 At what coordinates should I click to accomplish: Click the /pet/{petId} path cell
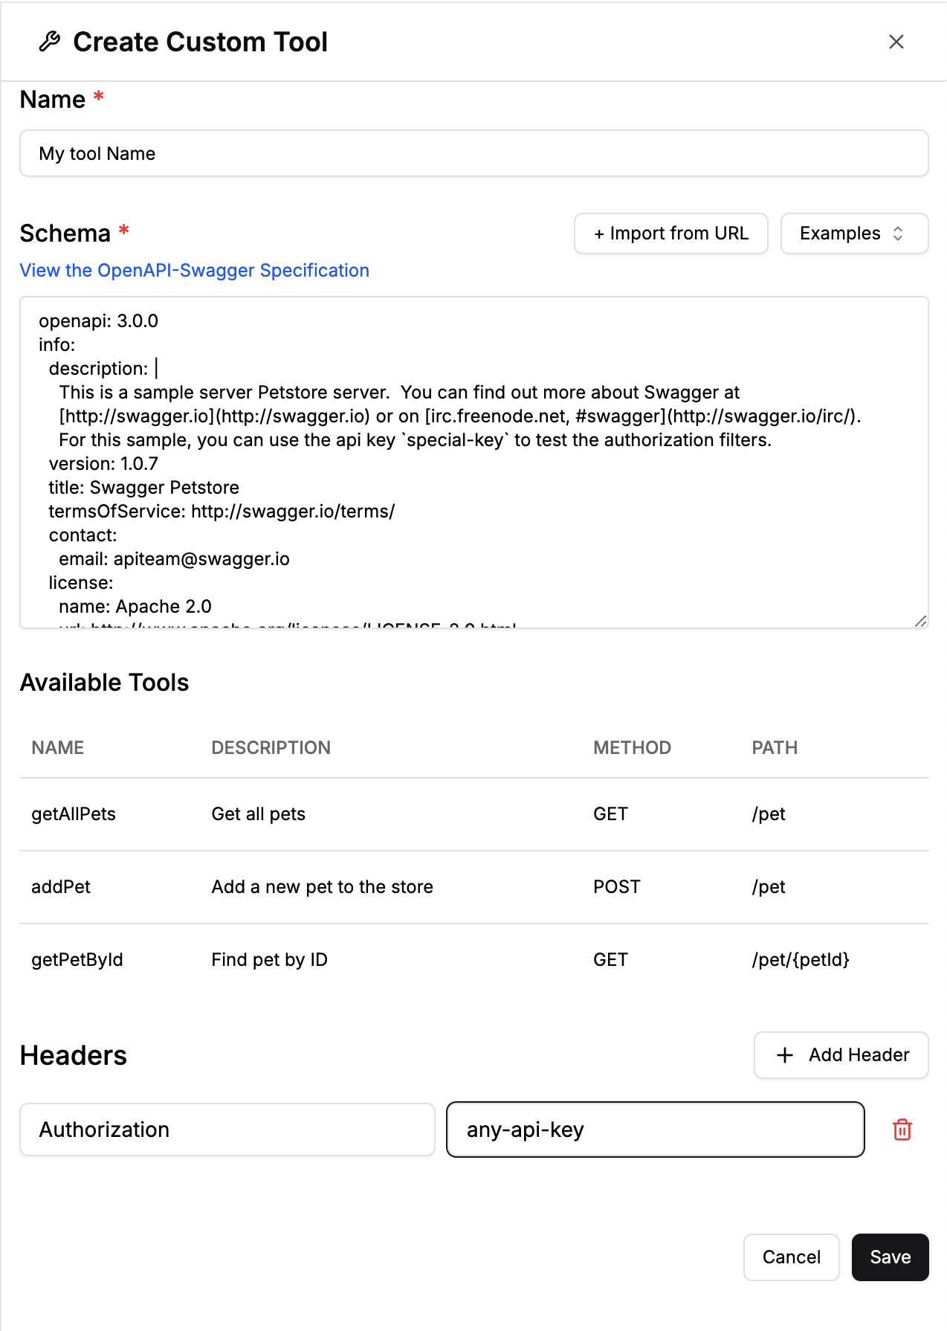(801, 960)
